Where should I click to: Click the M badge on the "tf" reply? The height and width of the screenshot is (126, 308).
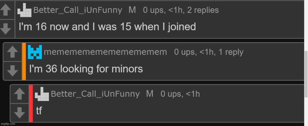click(150, 94)
